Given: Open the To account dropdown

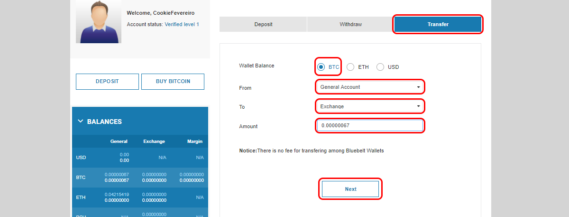Looking at the screenshot, I should (x=370, y=106).
